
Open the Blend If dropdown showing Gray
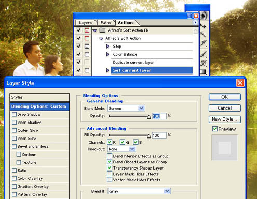click(x=139, y=191)
